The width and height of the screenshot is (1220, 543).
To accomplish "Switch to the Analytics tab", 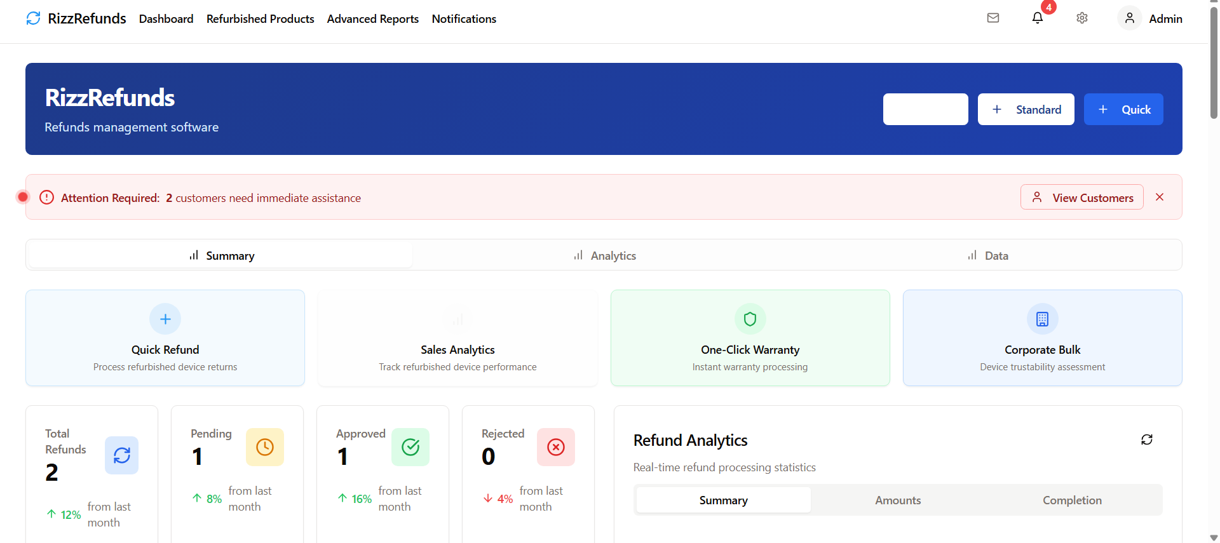I will pyautogui.click(x=605, y=255).
